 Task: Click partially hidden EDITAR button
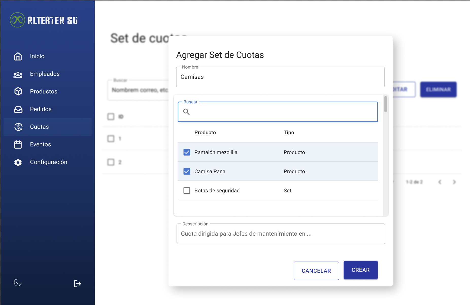point(404,89)
